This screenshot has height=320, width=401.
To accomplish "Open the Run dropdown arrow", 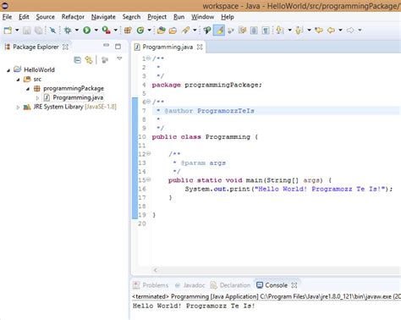I will click(x=96, y=30).
